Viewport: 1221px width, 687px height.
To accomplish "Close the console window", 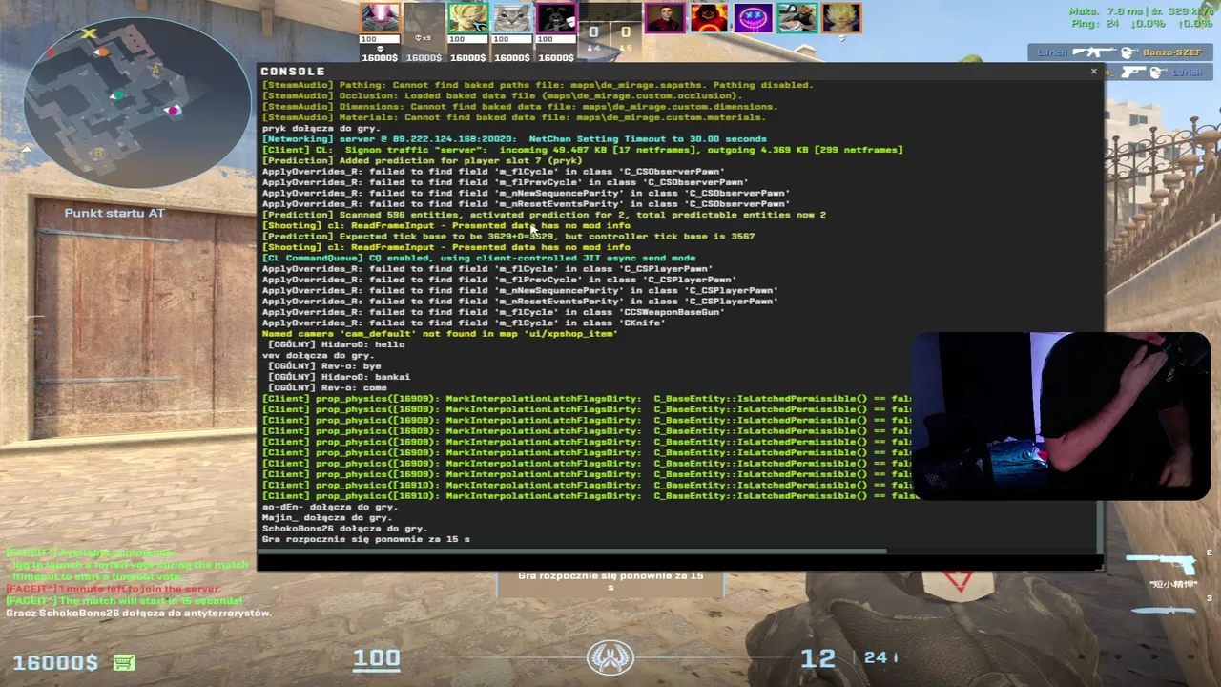I will pyautogui.click(x=1093, y=72).
